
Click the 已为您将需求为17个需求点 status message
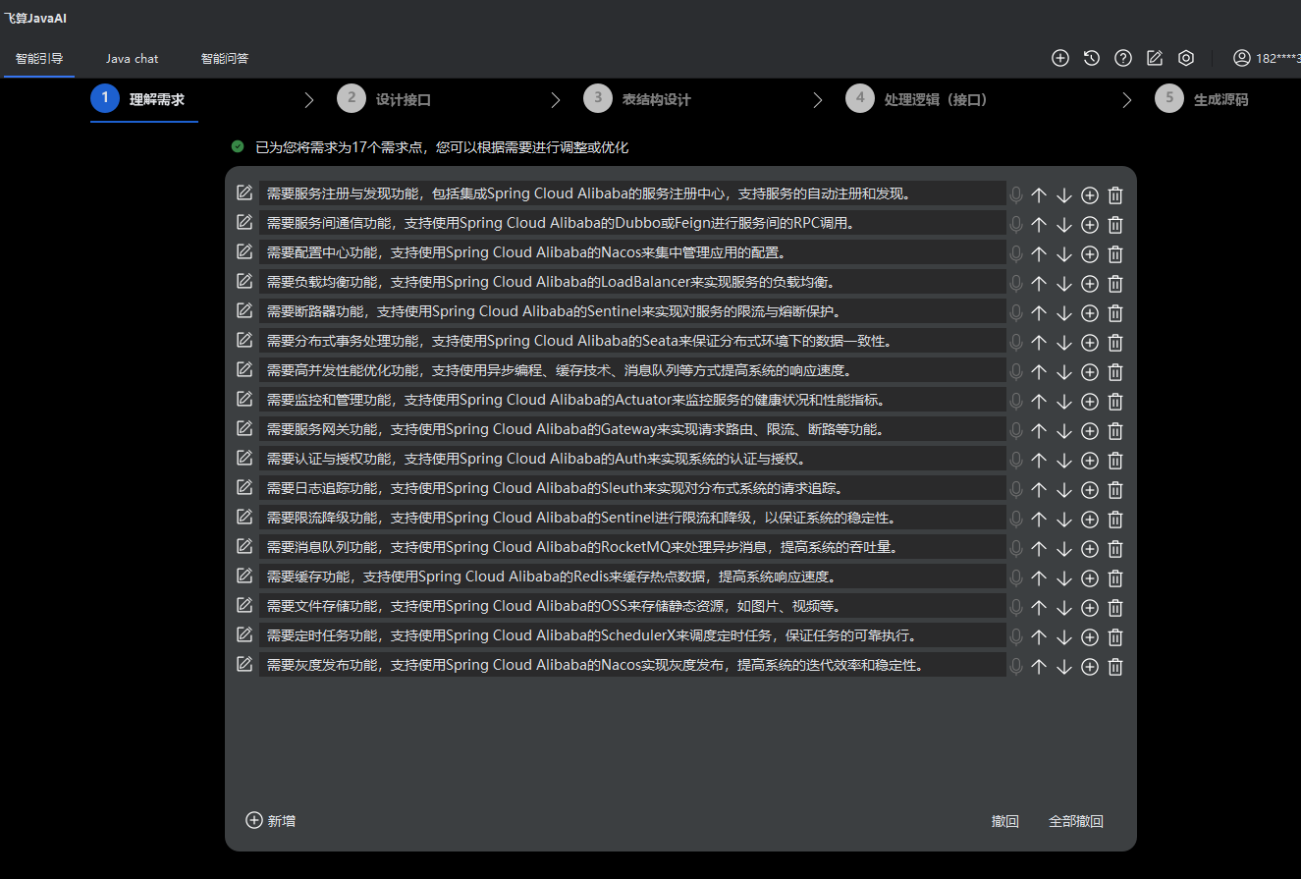441,147
